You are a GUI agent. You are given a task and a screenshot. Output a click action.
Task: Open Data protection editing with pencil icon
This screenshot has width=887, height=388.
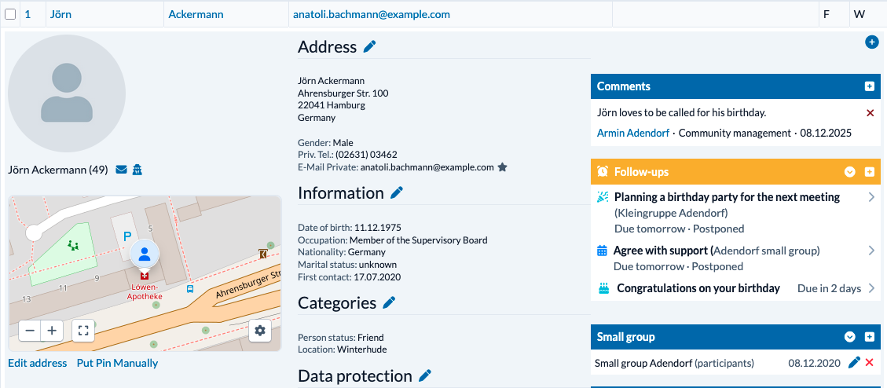click(425, 376)
